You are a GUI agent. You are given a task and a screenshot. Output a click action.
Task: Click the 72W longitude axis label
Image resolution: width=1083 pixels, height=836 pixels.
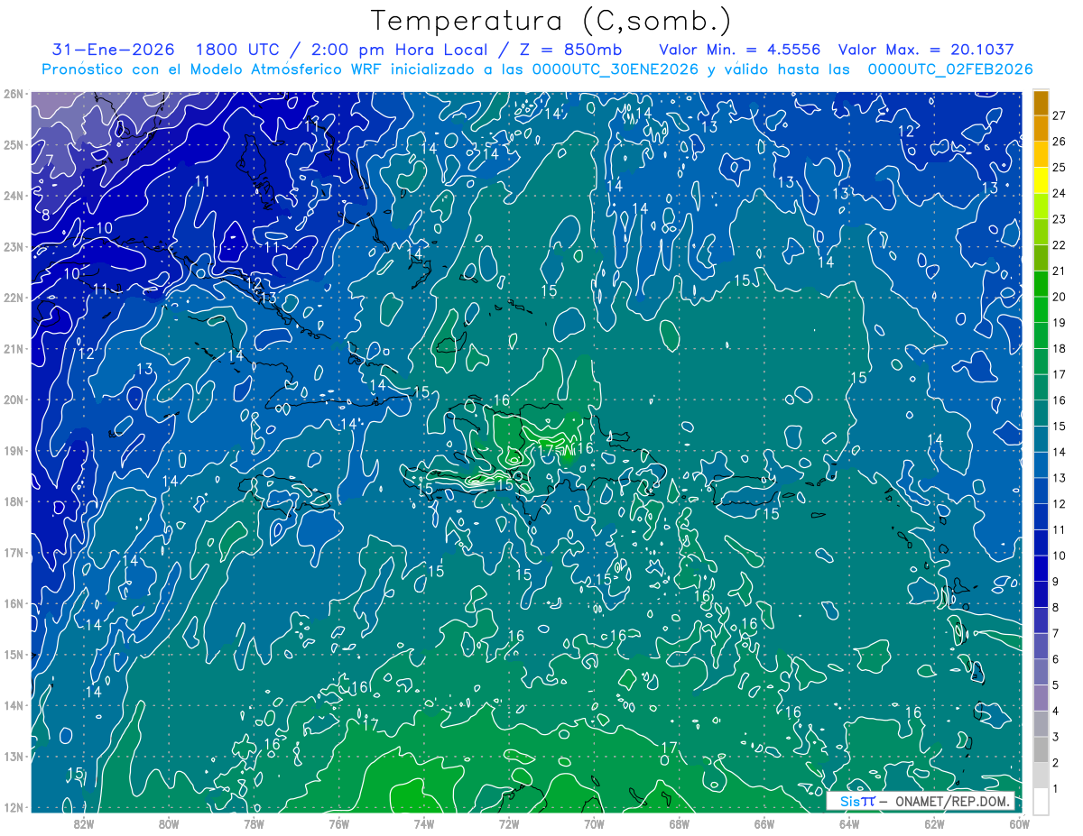click(509, 822)
